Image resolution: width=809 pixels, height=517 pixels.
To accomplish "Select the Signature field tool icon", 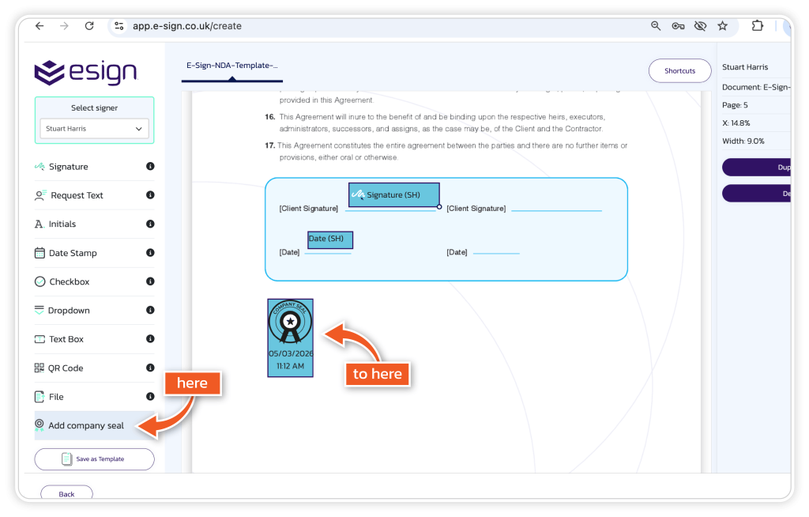I will coord(40,167).
